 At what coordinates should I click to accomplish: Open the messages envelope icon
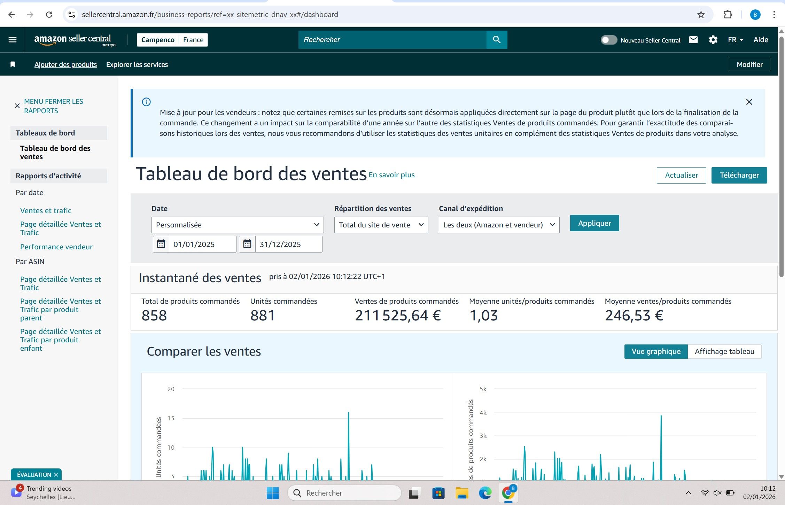pyautogui.click(x=693, y=40)
